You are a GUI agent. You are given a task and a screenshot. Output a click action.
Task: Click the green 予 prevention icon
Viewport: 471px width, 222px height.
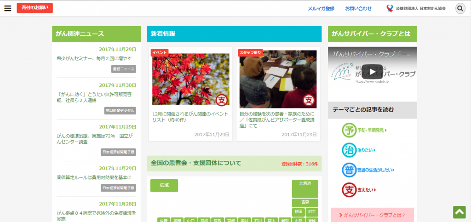(x=349, y=131)
